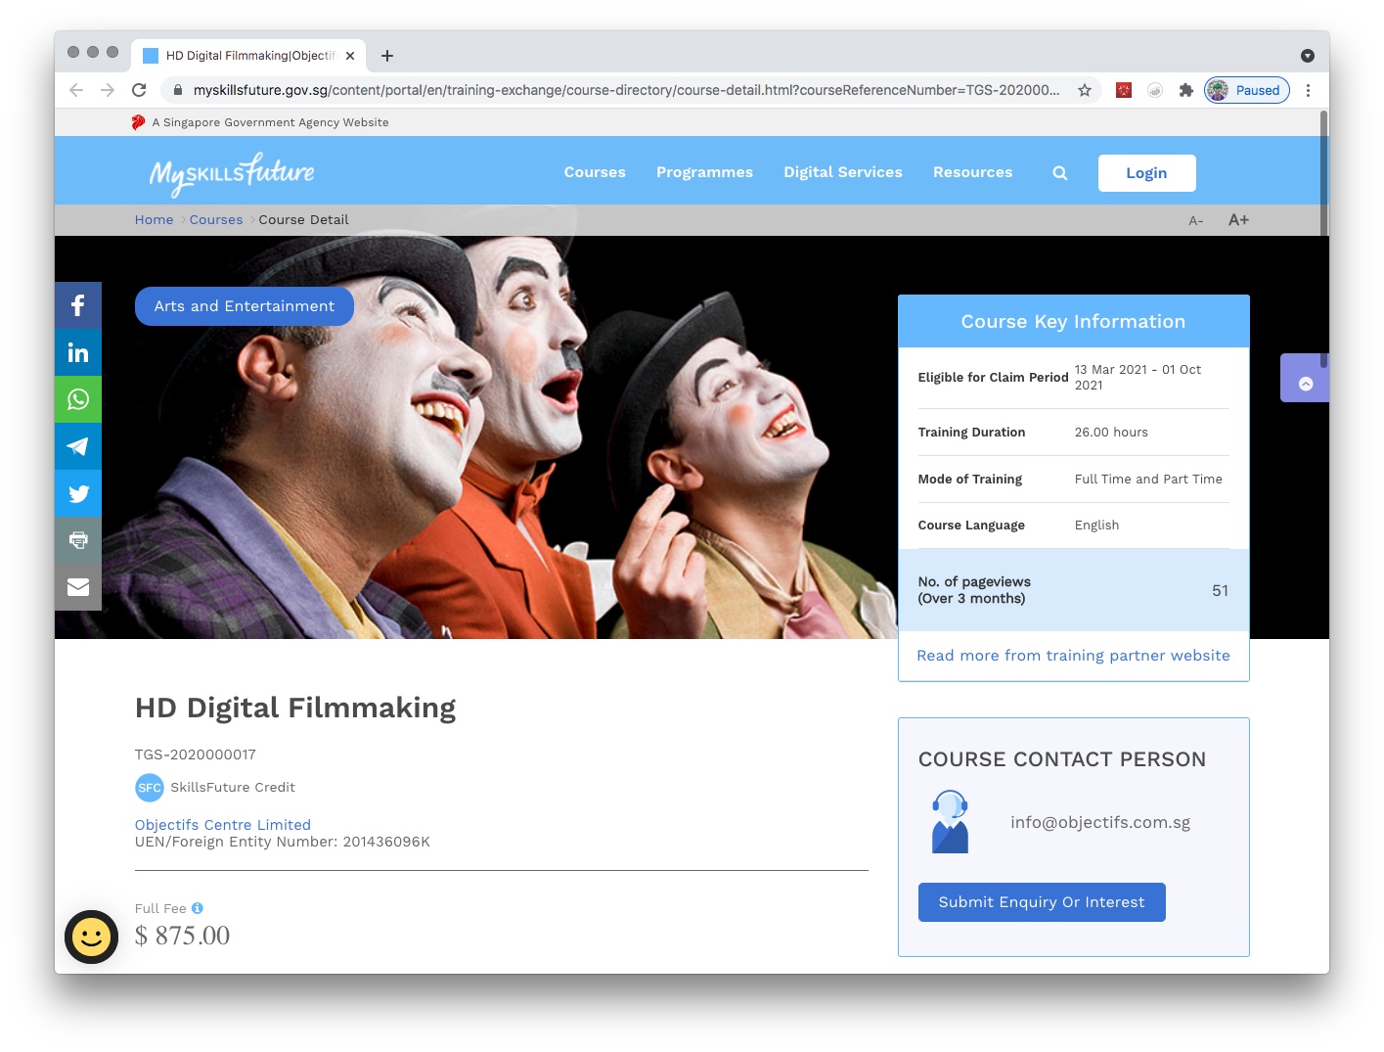
Task: Share course on Facebook via sidebar icon
Action: pos(78,305)
